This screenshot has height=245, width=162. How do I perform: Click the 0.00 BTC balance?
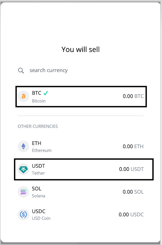click(x=133, y=96)
